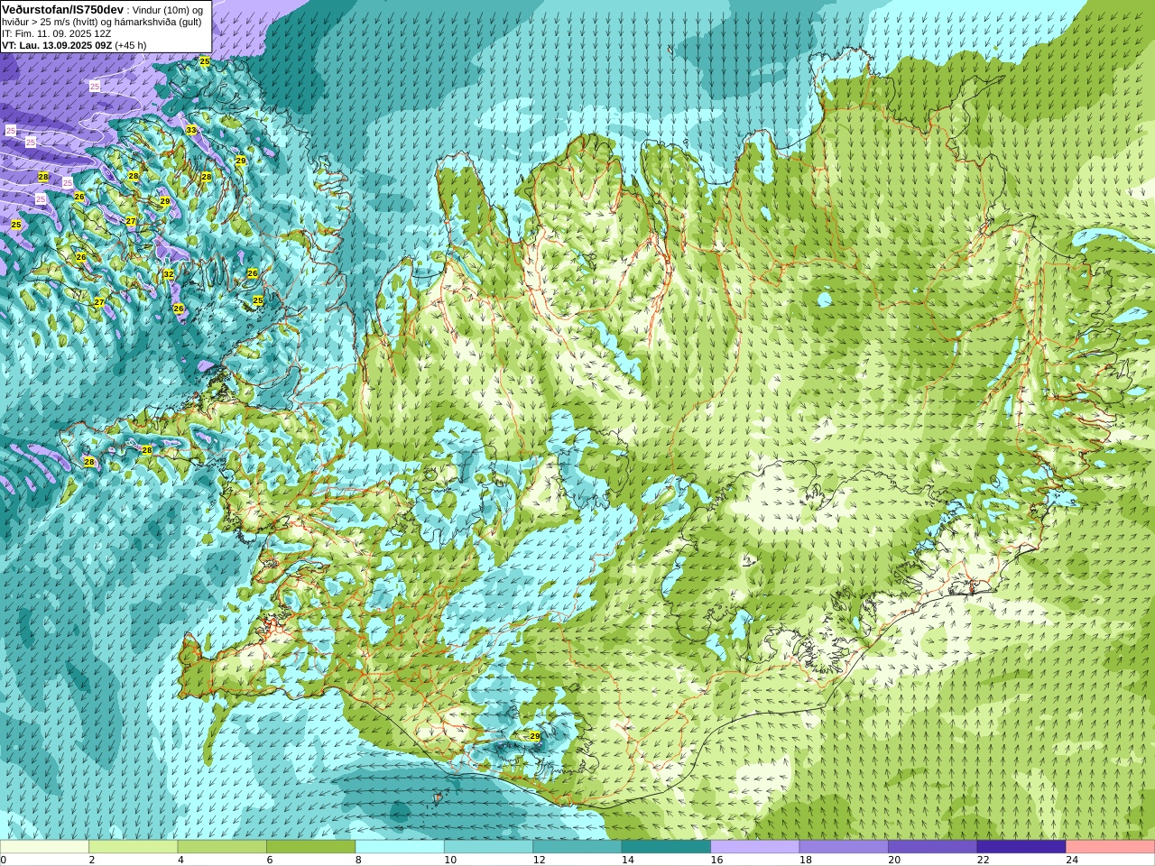Screen dimensions: 1155x866
Task: Click the olive green 6–8 m/s legend swatch
Action: [310, 847]
